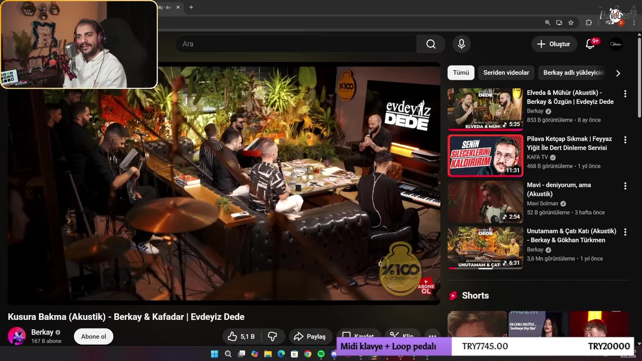
Task: Open Windows taskbar search
Action: [228, 354]
